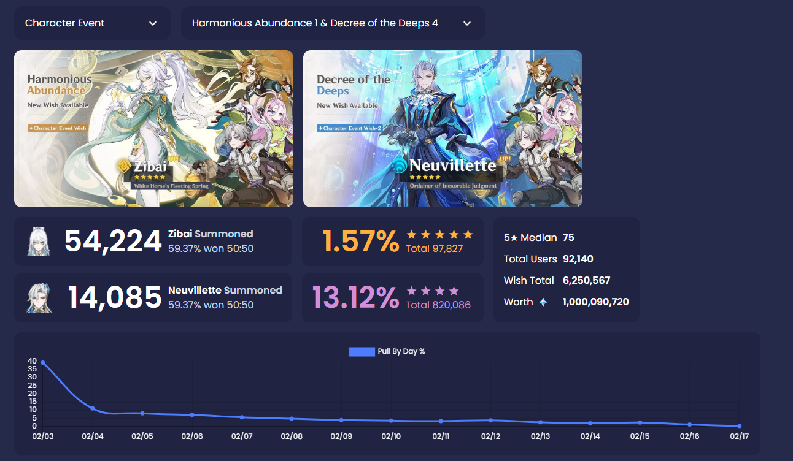Image resolution: width=793 pixels, height=461 pixels.
Task: Select the chart data point for 02/08
Action: 292,419
